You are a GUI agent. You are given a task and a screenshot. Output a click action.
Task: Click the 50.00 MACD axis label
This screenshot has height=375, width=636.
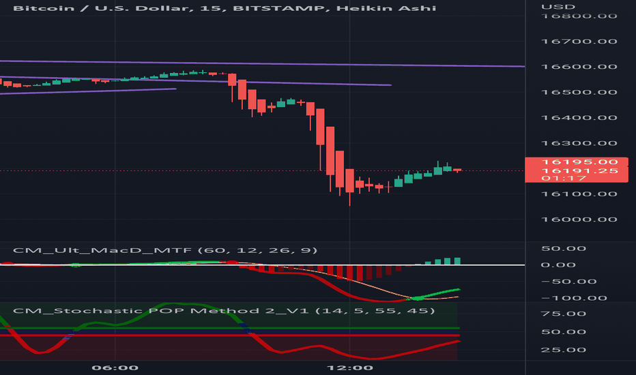(564, 248)
